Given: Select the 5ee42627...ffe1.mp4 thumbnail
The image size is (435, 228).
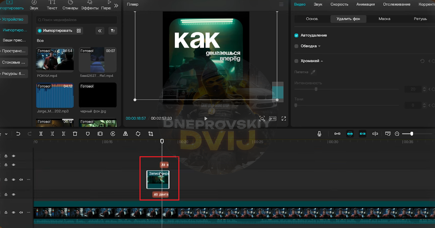Looking at the screenshot, I should click(x=98, y=59).
